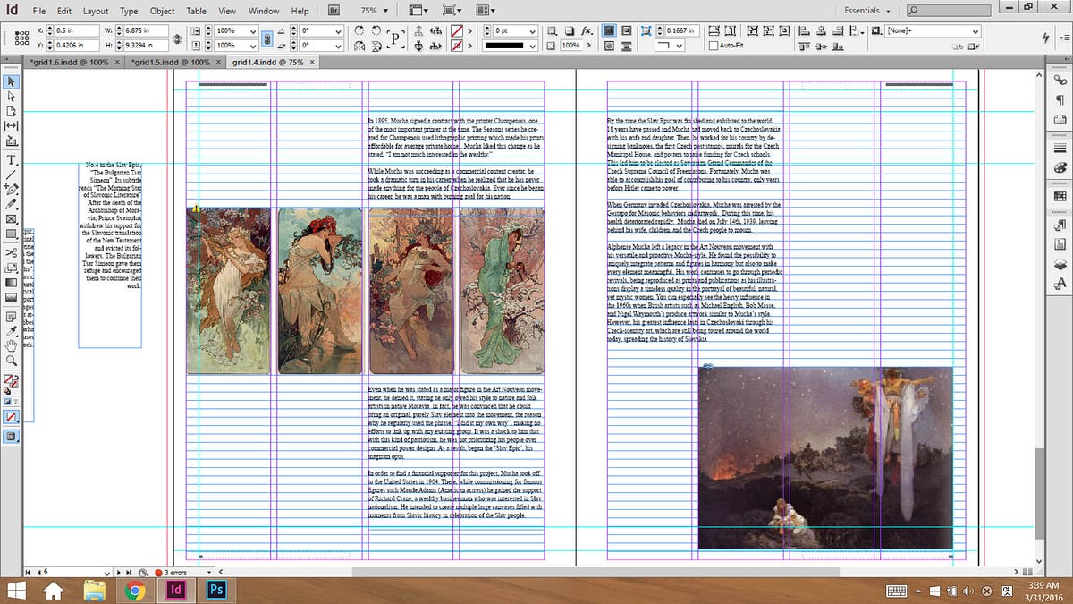Open the effects fx button
Screen dimensions: 1073x604
(x=587, y=30)
